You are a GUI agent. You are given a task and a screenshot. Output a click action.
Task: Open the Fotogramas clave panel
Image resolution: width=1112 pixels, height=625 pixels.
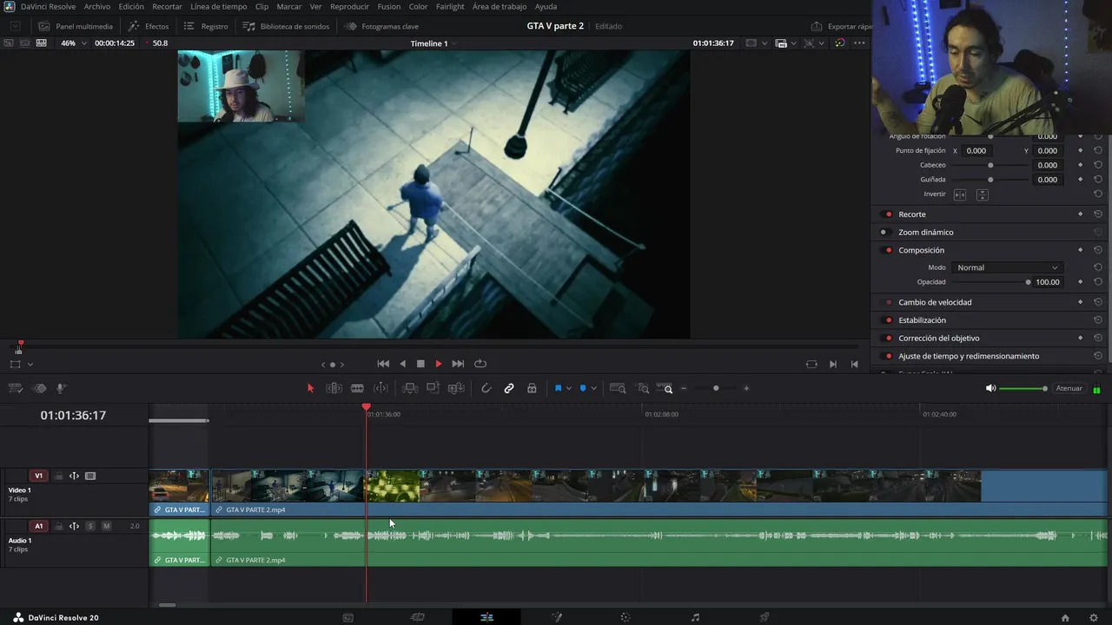(x=381, y=26)
